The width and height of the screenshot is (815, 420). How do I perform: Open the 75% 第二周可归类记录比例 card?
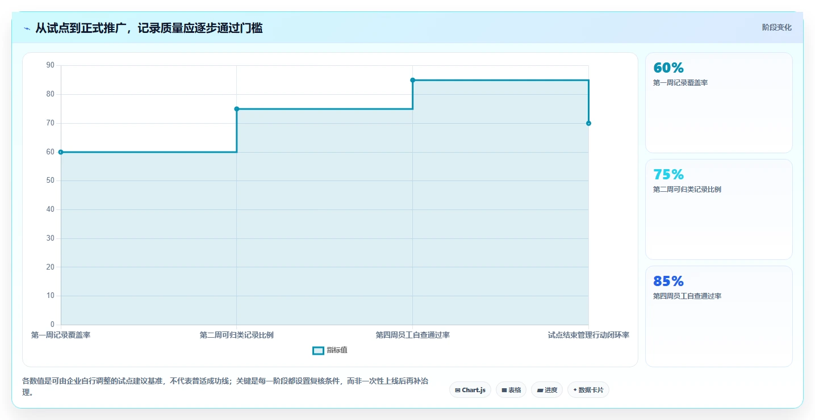tap(719, 209)
